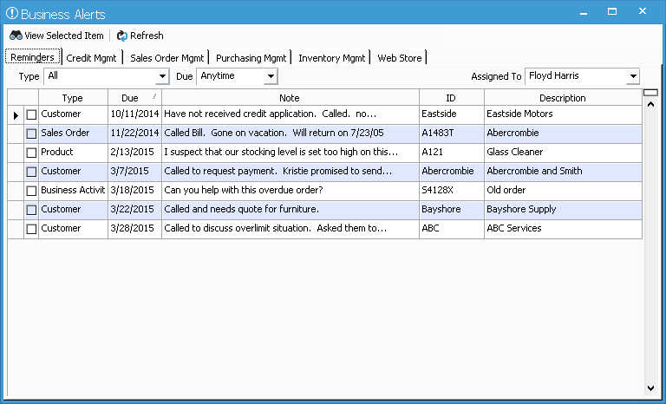The height and width of the screenshot is (404, 666).
Task: Check the box for Eastside Motors row
Action: tap(31, 114)
